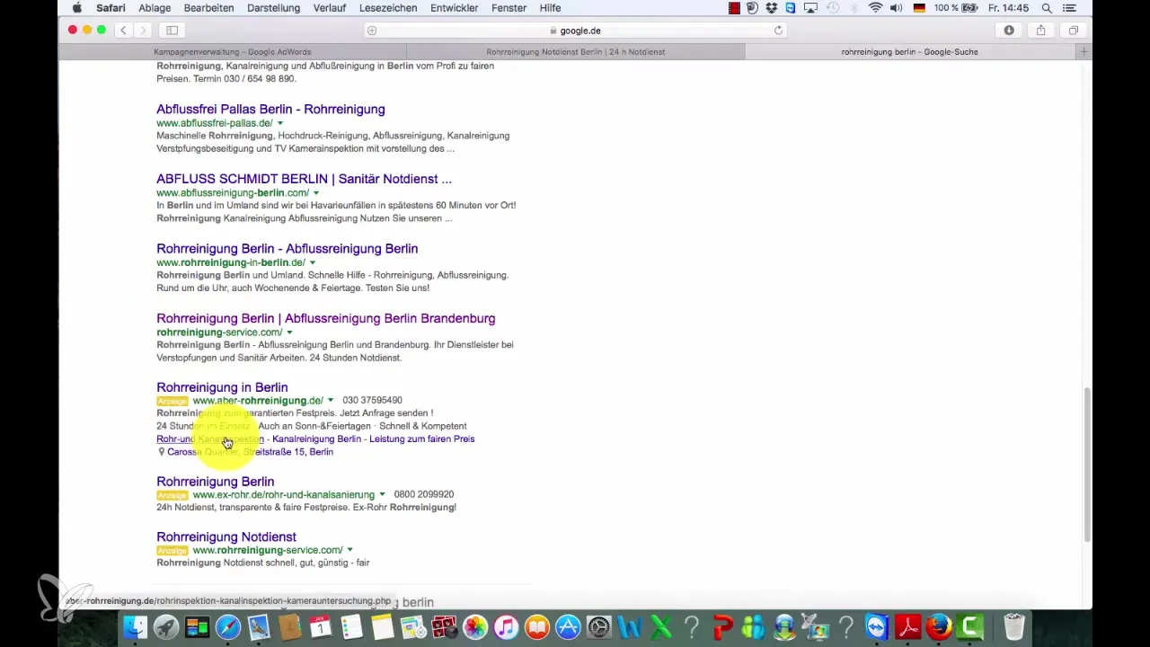Open Abflussfrei Pallas Berlin - Rohrreinigung result
1150x647 pixels.
coord(270,109)
